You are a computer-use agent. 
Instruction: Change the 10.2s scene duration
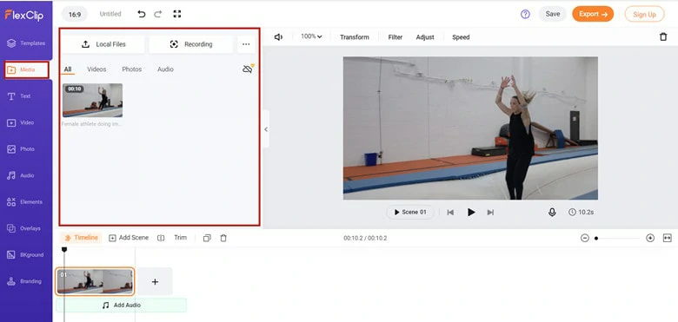(581, 213)
